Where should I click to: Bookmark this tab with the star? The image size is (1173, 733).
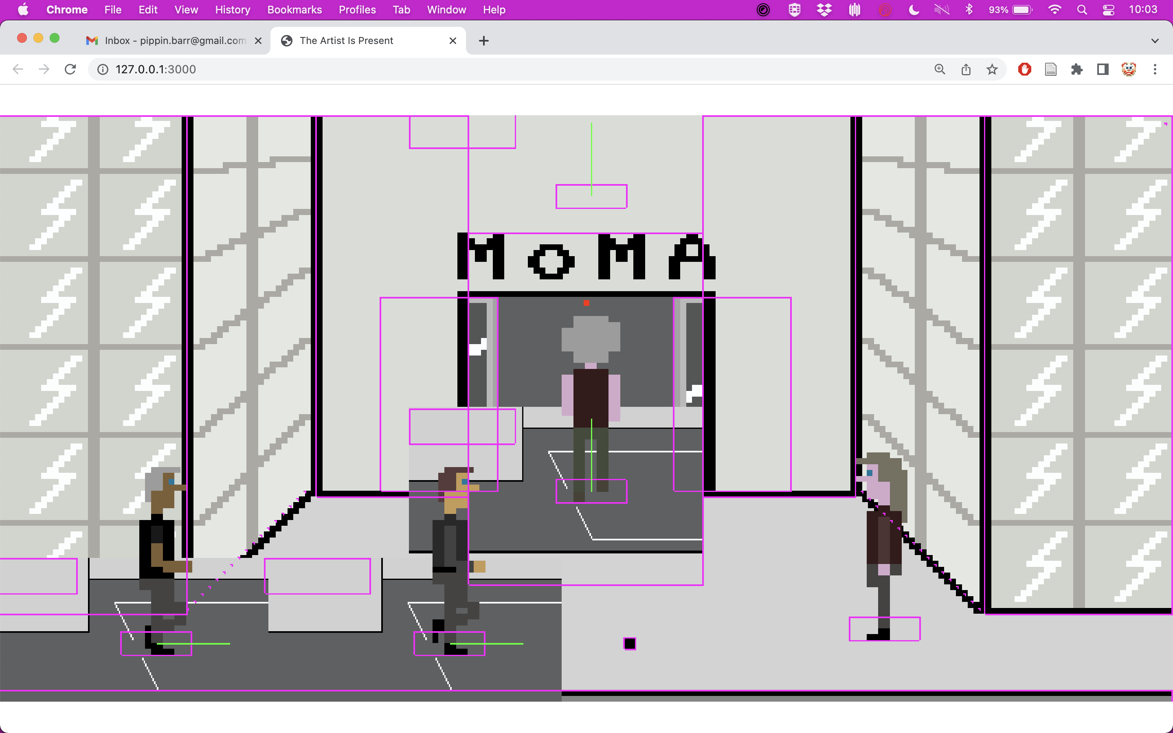click(992, 69)
